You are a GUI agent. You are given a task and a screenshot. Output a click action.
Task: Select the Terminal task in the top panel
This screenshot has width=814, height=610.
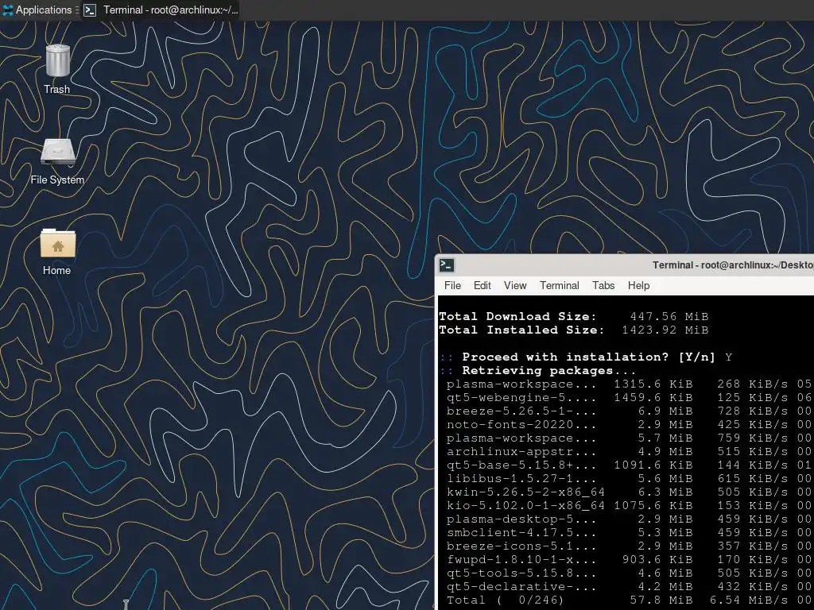coord(161,10)
